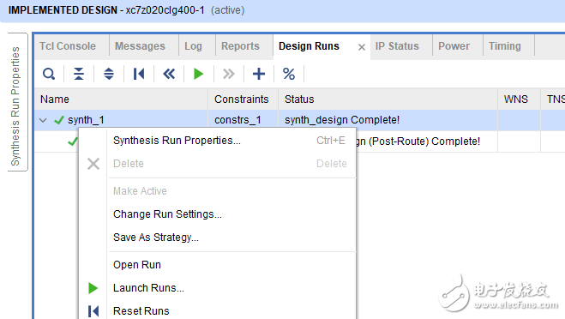The height and width of the screenshot is (319, 565).
Task: Sort by the WNS column header
Action: (x=515, y=99)
